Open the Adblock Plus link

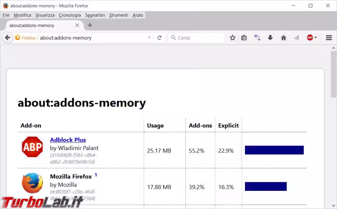(68, 140)
